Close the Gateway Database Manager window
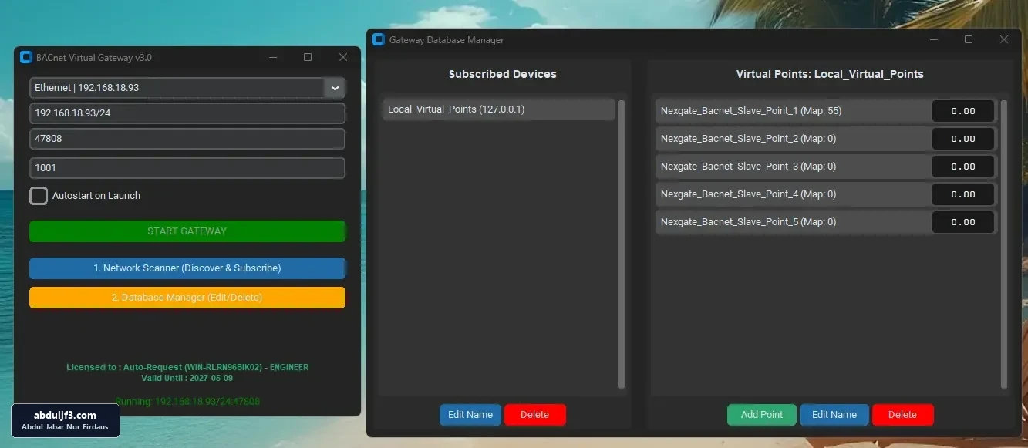1028x448 pixels. coord(1004,40)
